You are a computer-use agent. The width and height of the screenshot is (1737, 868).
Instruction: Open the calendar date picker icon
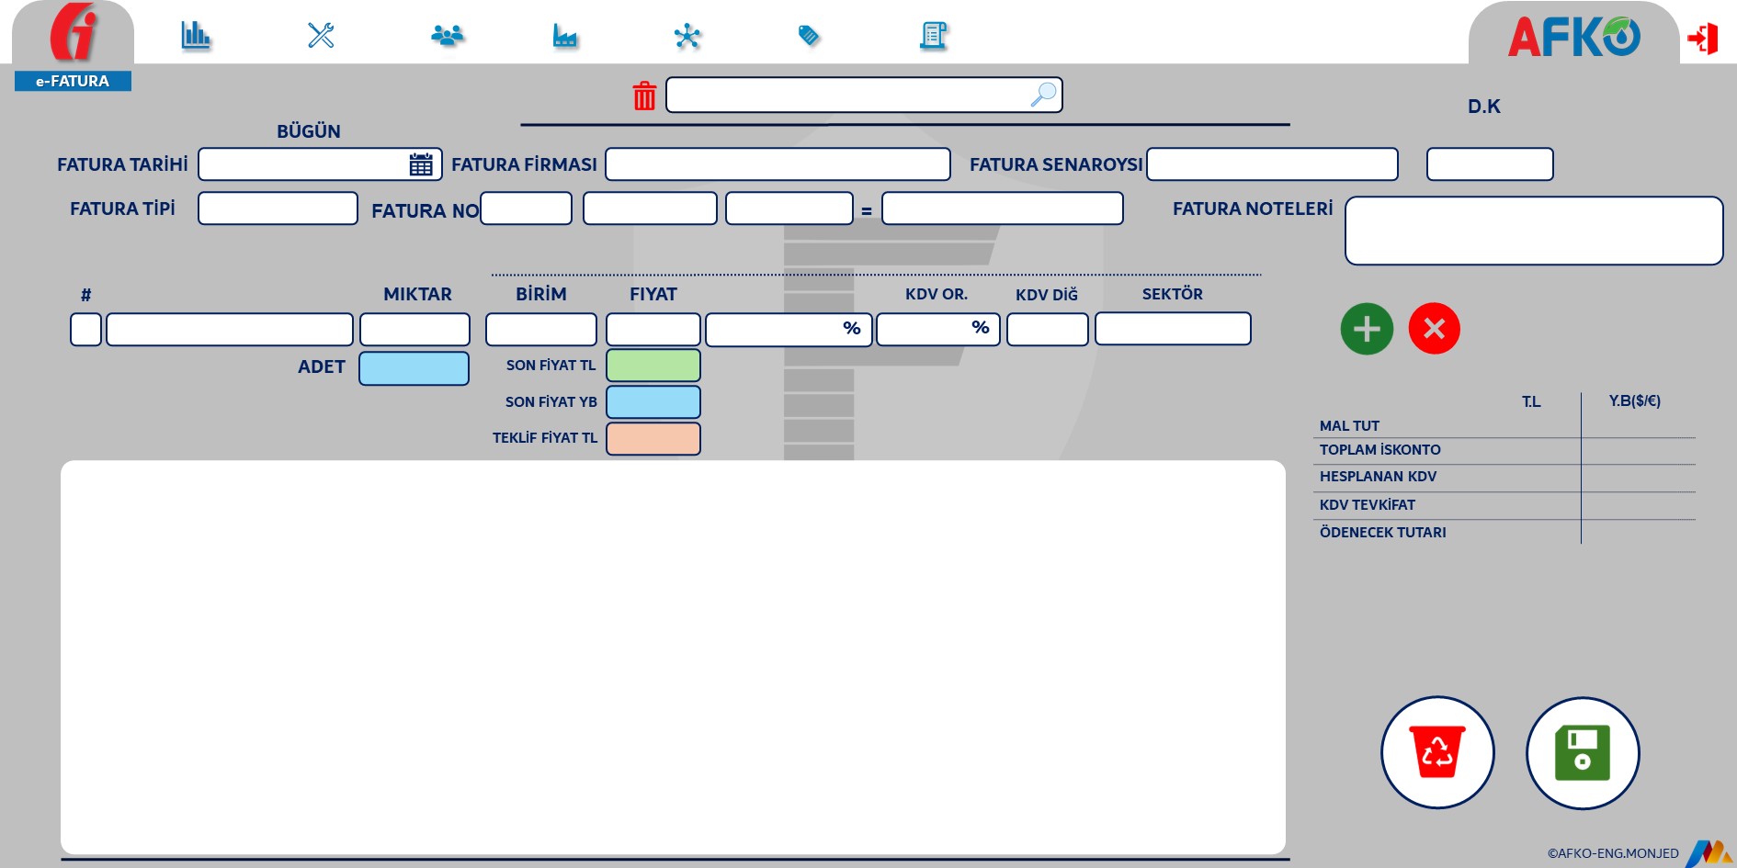pyautogui.click(x=421, y=164)
